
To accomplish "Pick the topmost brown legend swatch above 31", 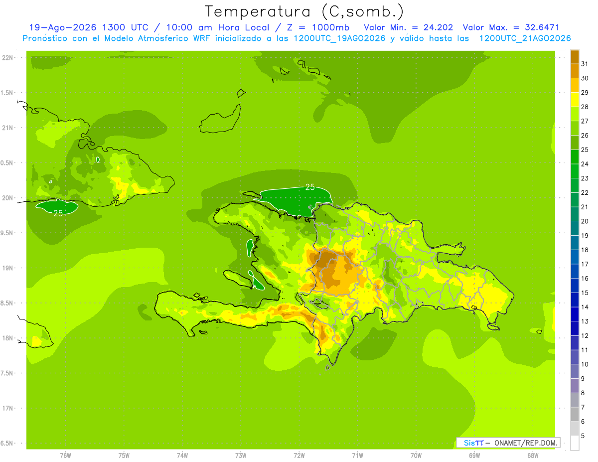I will pyautogui.click(x=575, y=57).
